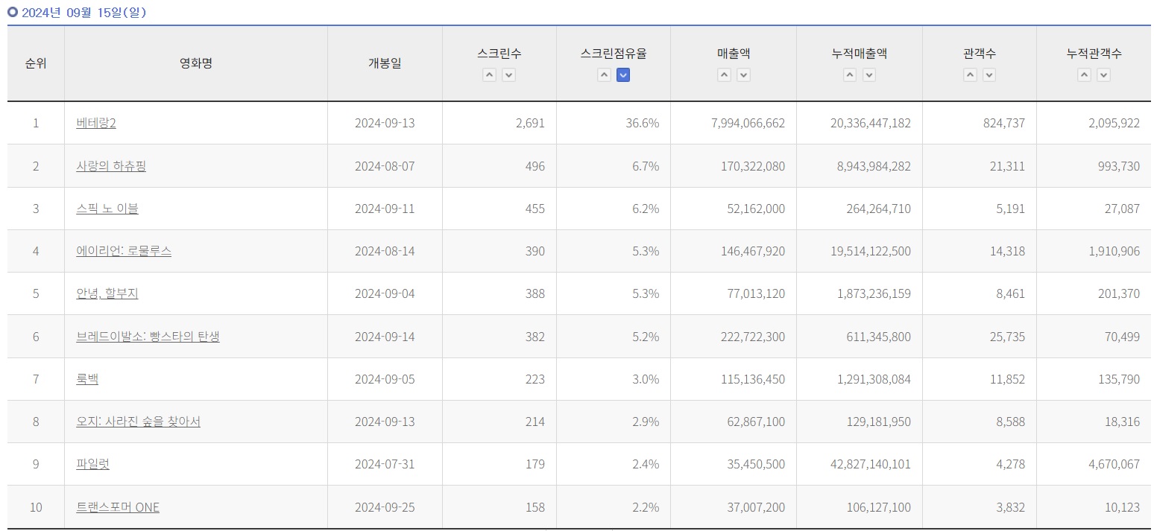This screenshot has height=531, width=1154.
Task: Open movie link 룩백
Action: point(87,379)
